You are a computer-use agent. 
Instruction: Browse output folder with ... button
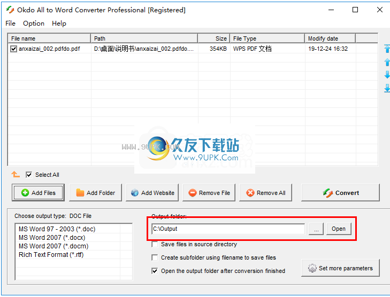coord(316,229)
